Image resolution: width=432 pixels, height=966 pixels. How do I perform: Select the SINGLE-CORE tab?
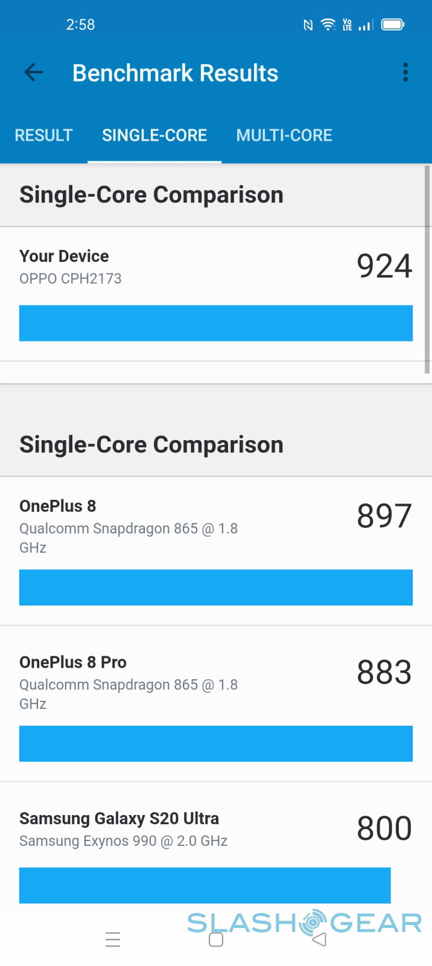click(154, 135)
